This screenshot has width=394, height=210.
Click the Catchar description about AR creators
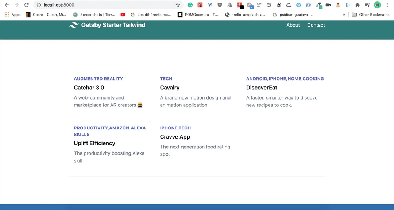pos(108,101)
